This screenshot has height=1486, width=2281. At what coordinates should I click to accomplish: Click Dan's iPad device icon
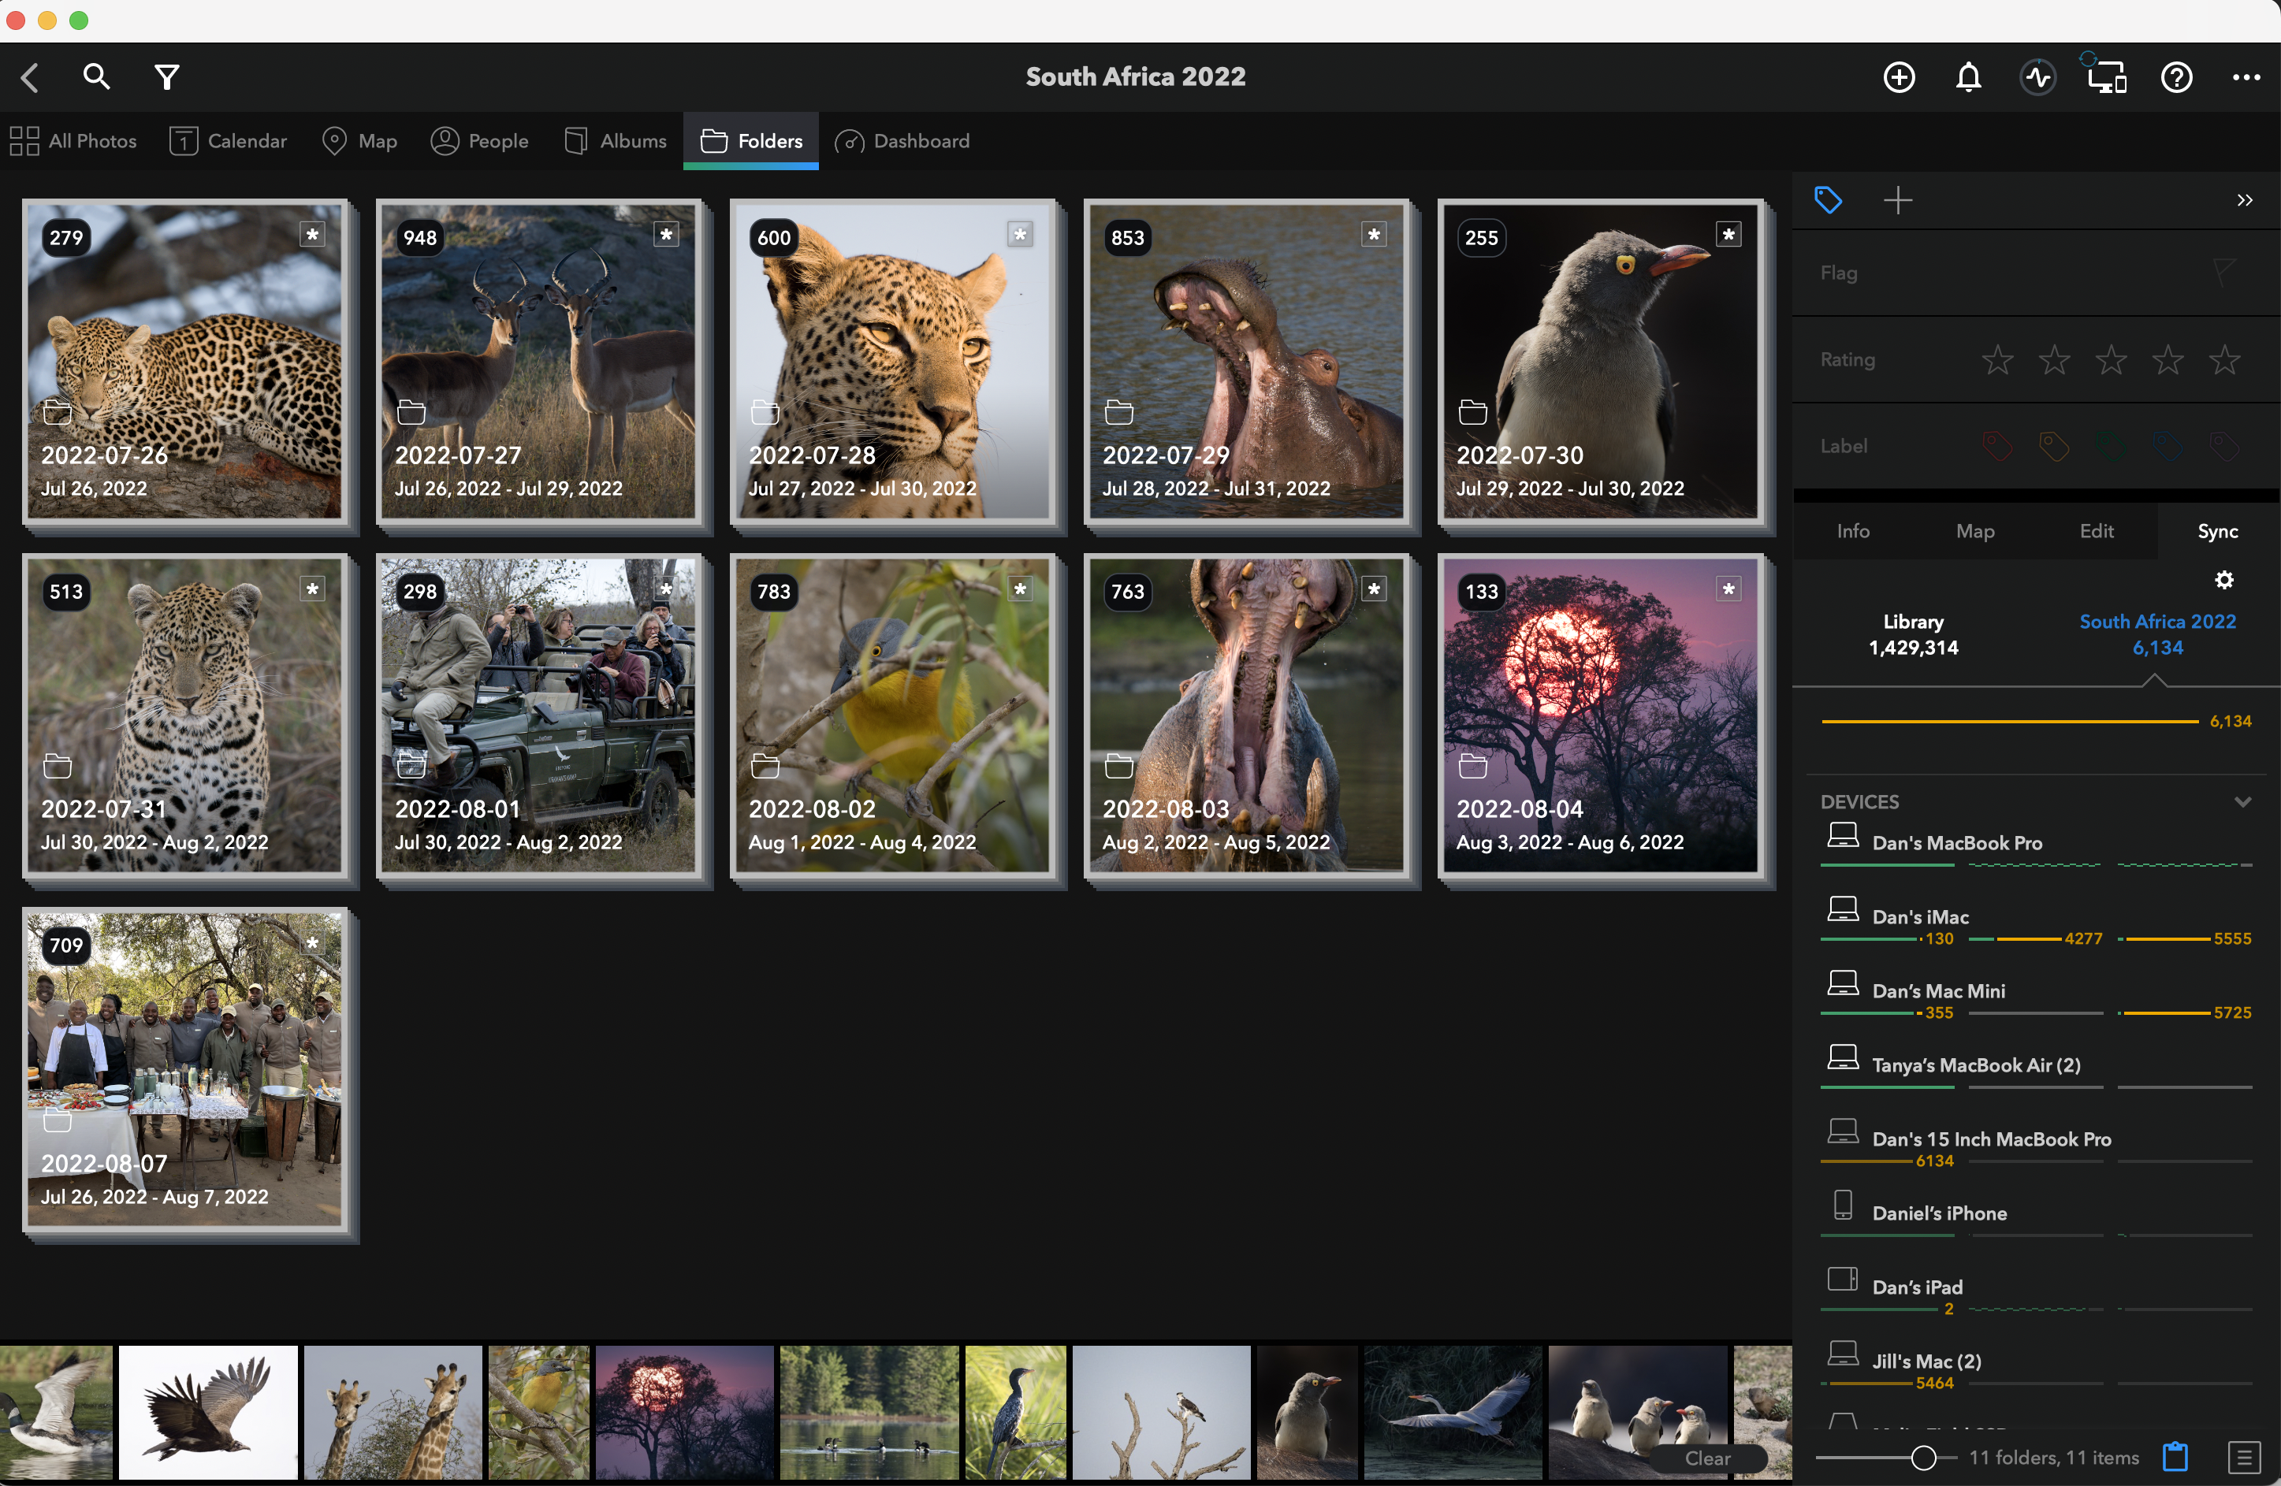click(1842, 1279)
